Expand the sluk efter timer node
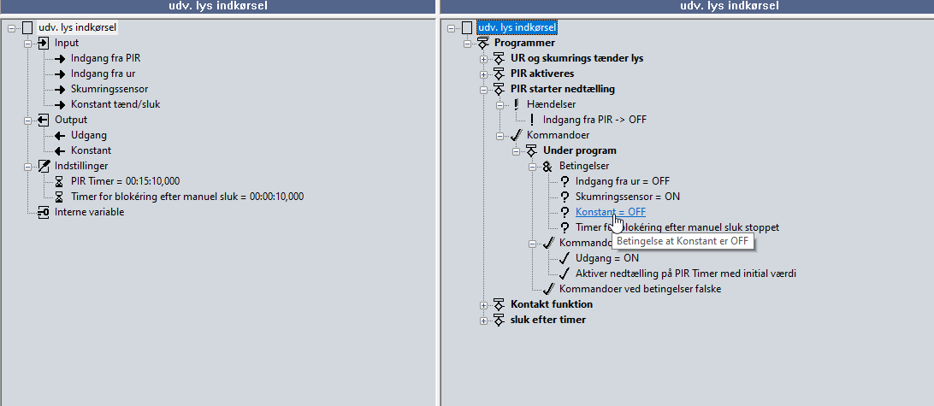Screen dimensions: 934x406 coord(483,320)
